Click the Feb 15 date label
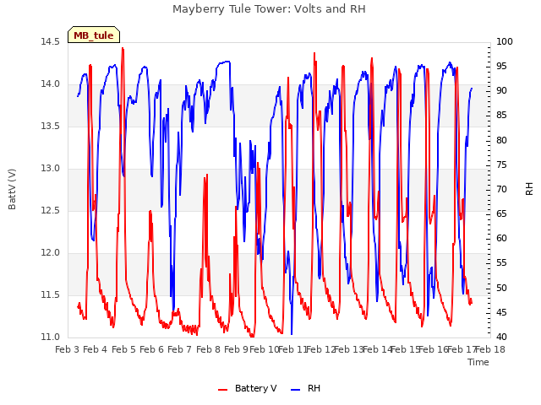 point(405,349)
